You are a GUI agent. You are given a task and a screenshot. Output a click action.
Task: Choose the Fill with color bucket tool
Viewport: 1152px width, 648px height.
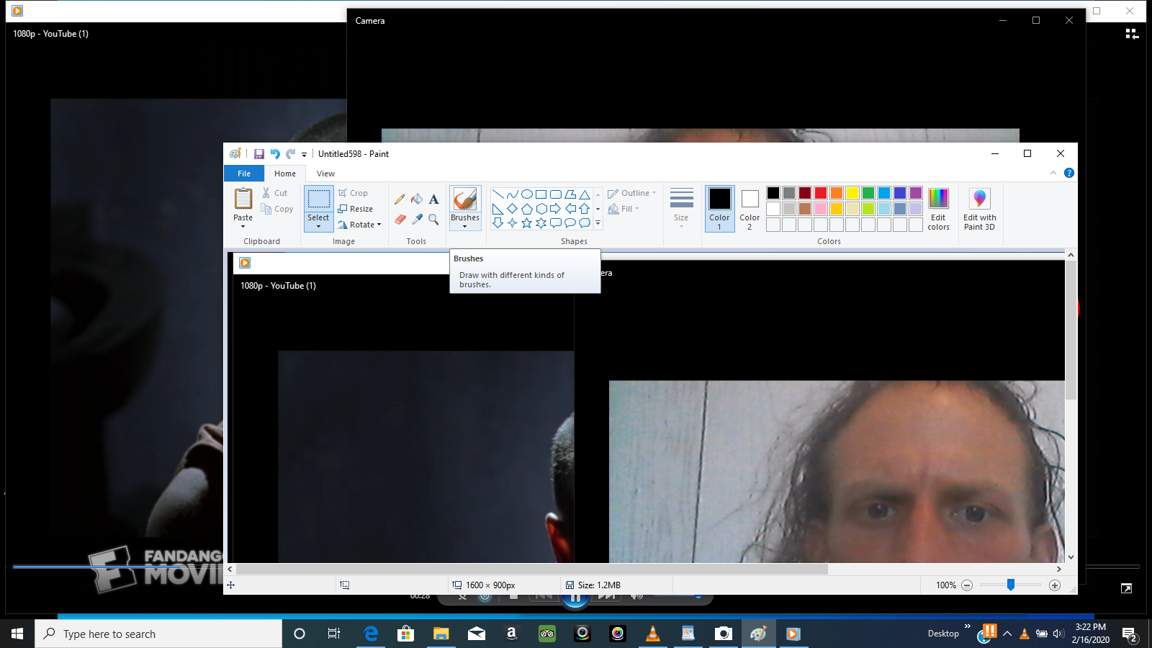click(x=417, y=199)
